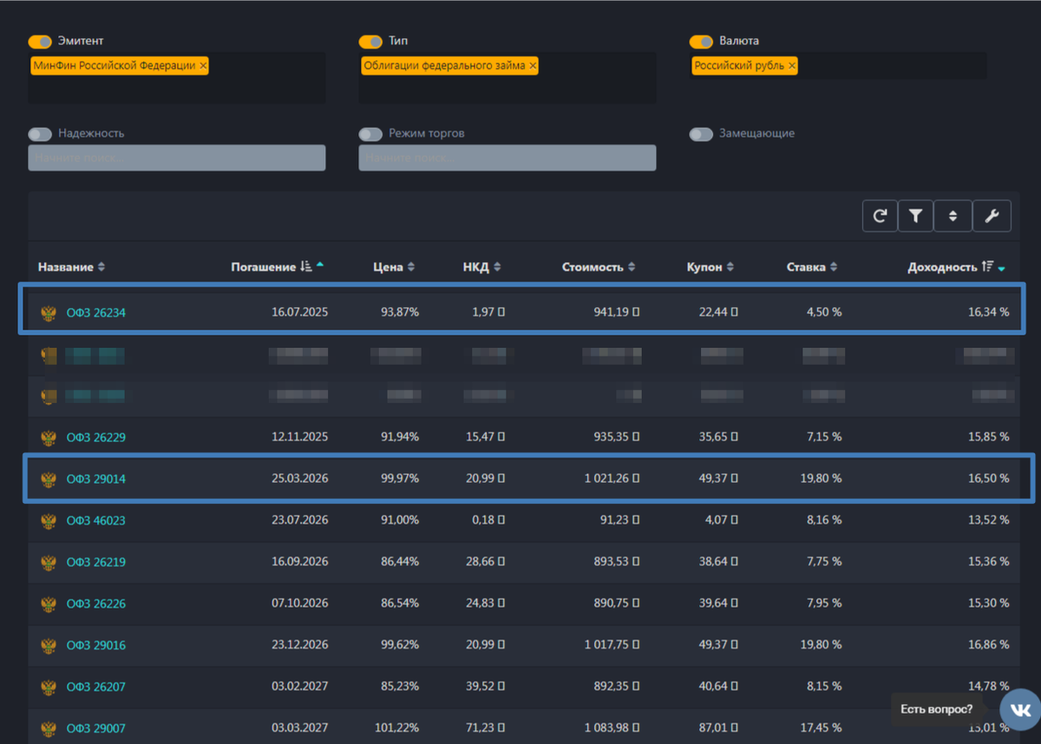
Task: Click the Надежность search input field
Action: click(x=177, y=158)
